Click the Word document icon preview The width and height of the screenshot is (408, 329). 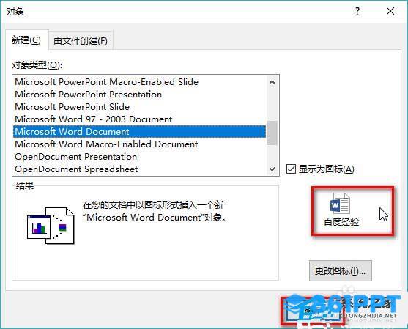340,203
